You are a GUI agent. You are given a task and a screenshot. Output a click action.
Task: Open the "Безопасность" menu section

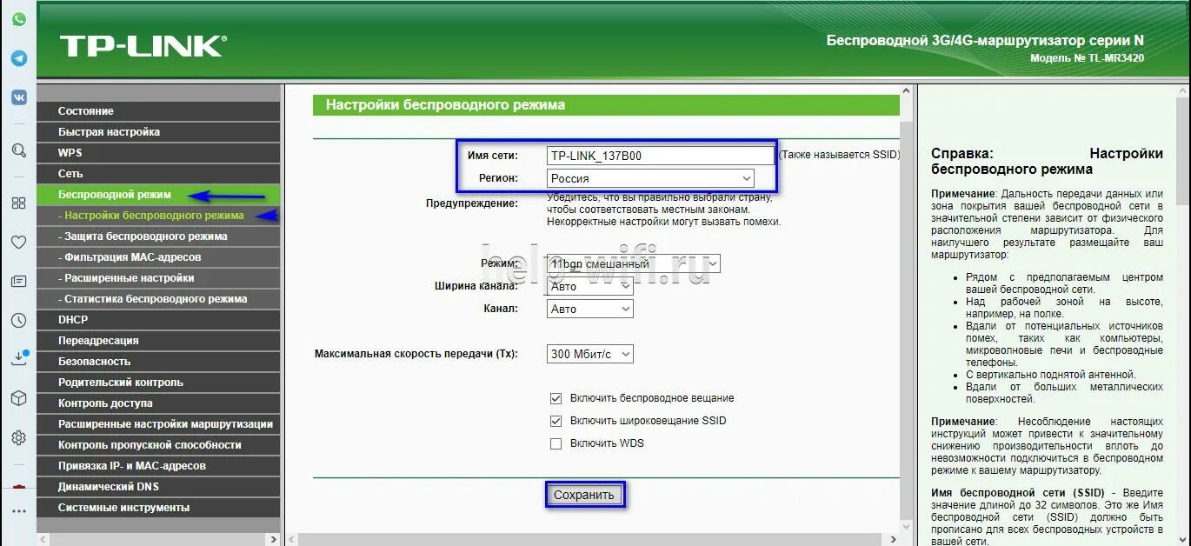(158, 362)
